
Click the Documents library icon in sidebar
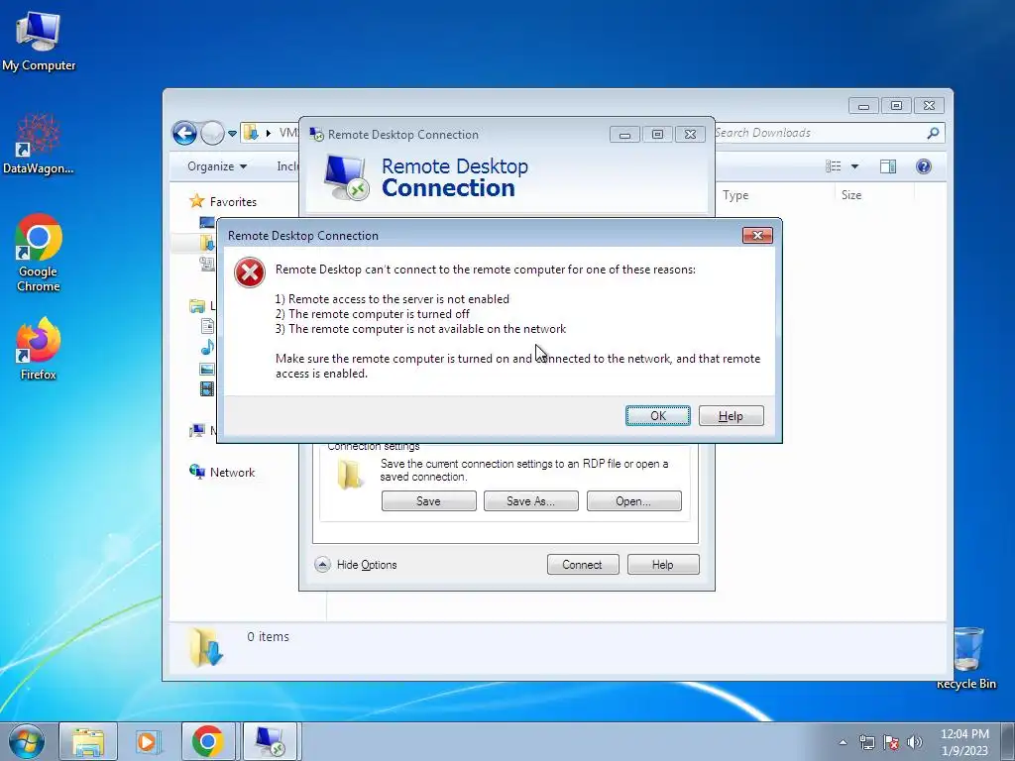[x=207, y=325]
